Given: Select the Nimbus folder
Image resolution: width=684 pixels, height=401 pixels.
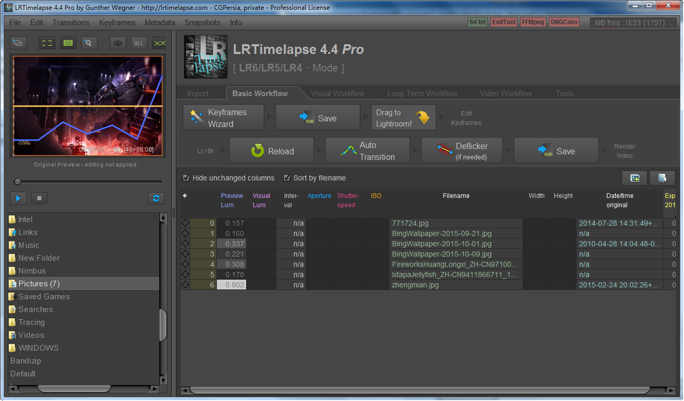Looking at the screenshot, I should click(84, 271).
